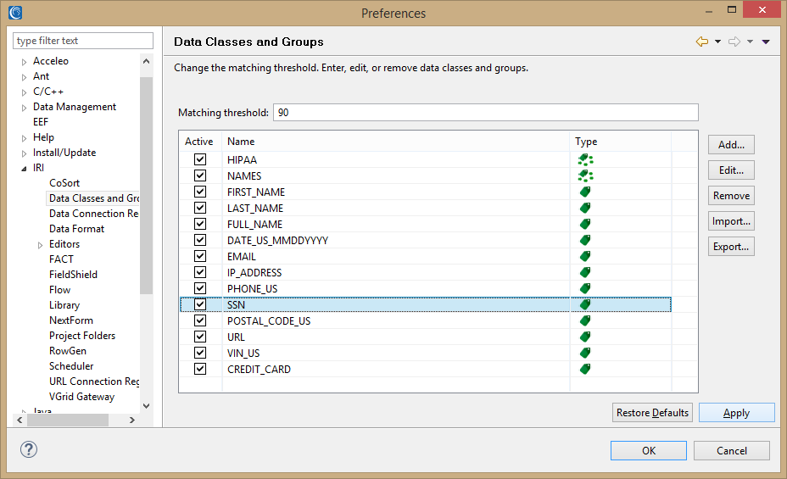Viewport: 787px width, 479px height.
Task: Expand the Ant preferences node
Action: tap(24, 77)
